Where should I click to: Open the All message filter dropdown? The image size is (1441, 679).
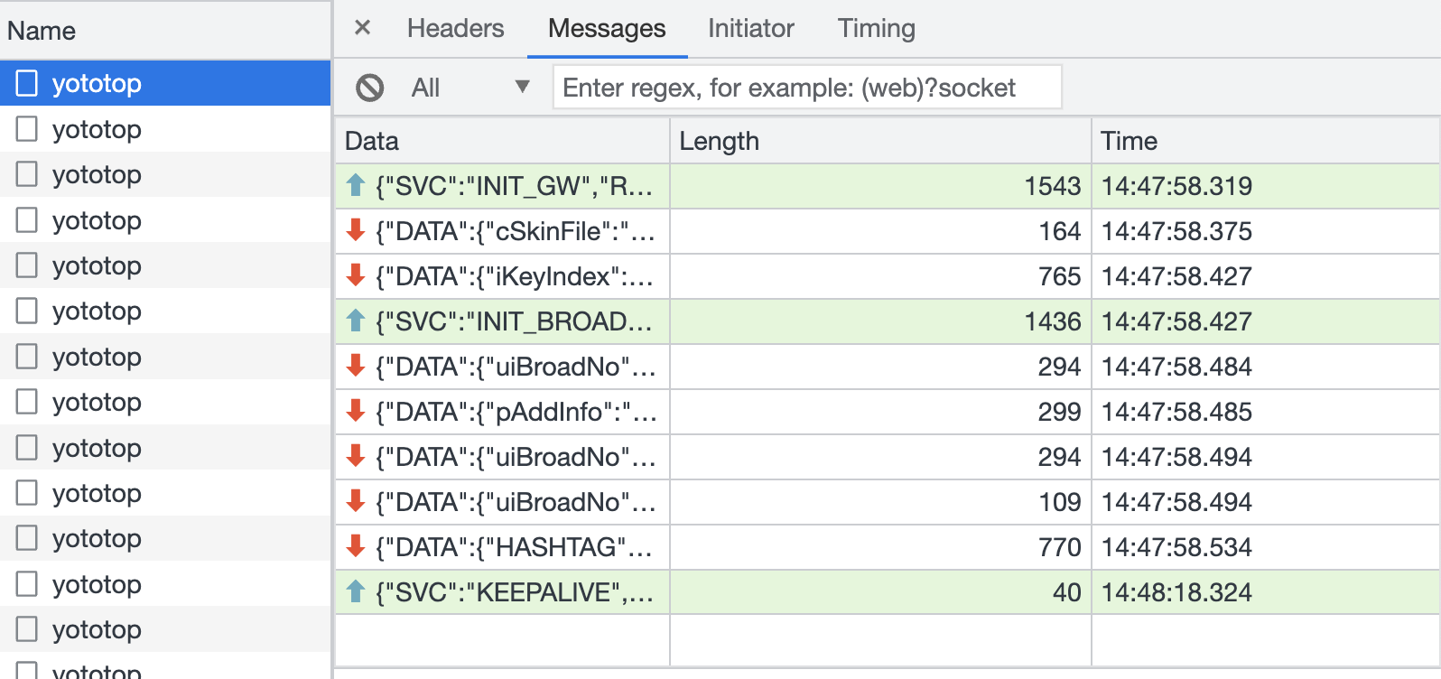469,88
